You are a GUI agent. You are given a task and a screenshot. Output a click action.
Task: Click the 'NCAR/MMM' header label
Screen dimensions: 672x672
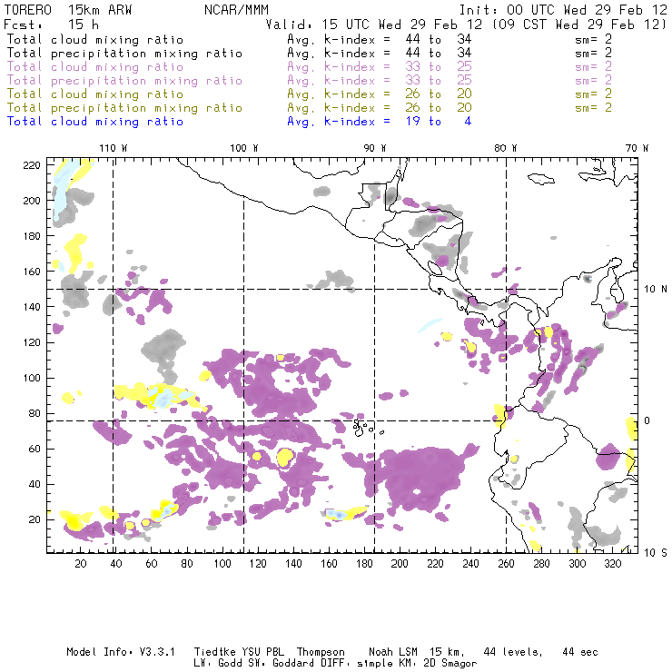point(236,10)
